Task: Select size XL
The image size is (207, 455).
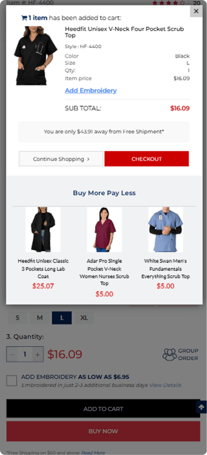Action: (x=84, y=318)
